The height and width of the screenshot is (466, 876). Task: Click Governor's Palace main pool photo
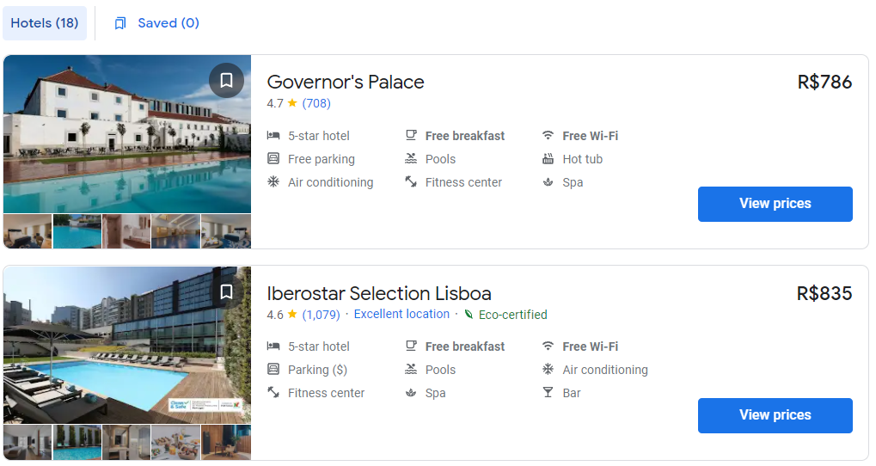(x=127, y=133)
